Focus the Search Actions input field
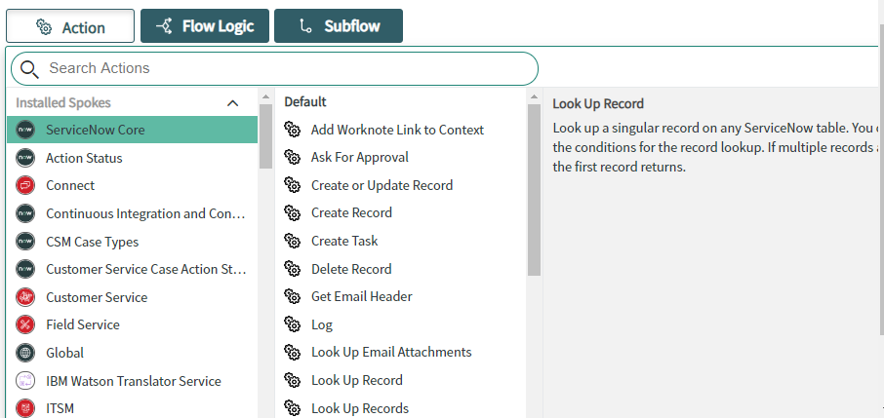The image size is (884, 418). 274,69
